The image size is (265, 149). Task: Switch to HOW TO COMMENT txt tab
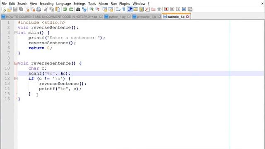coord(52,17)
